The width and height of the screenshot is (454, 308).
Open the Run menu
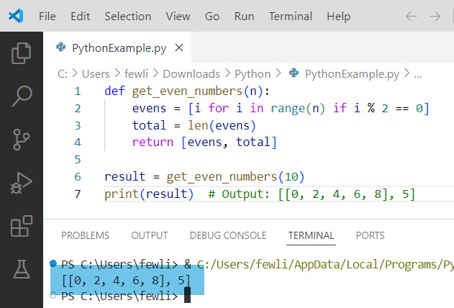(244, 17)
